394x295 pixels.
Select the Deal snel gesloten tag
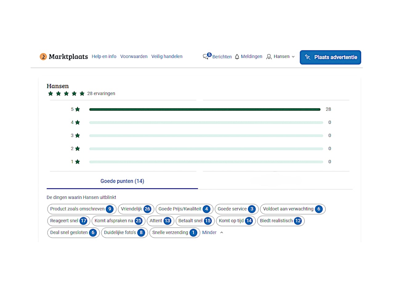click(x=74, y=233)
